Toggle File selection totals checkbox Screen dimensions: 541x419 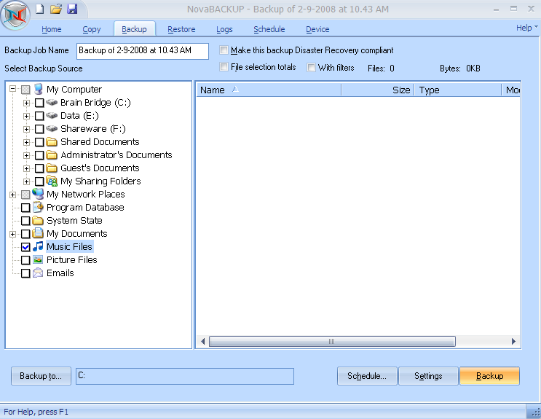point(224,66)
